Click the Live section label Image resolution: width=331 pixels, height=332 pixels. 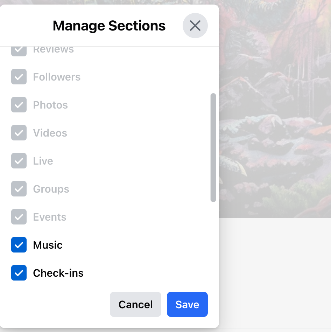(x=43, y=161)
